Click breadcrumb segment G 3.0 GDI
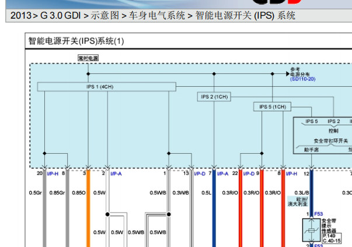The height and width of the screenshot is (247, 352). pos(60,16)
